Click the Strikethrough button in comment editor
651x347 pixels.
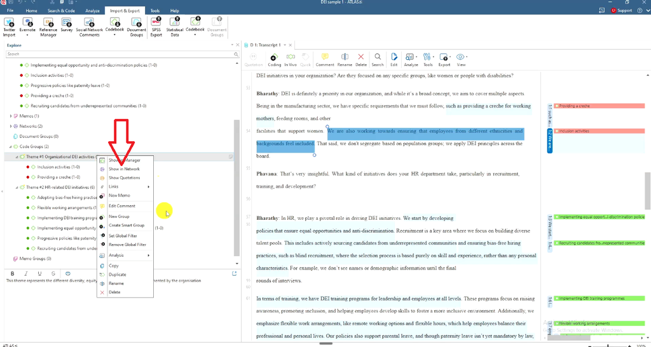(53, 273)
